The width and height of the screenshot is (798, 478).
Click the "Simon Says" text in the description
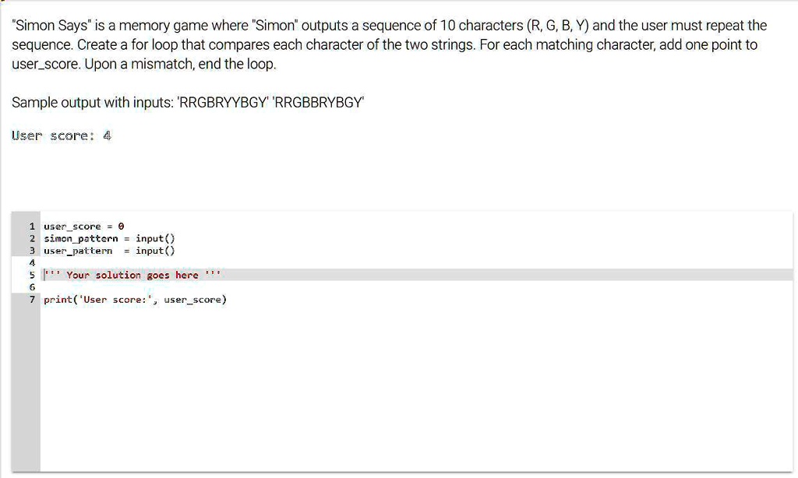(48, 26)
